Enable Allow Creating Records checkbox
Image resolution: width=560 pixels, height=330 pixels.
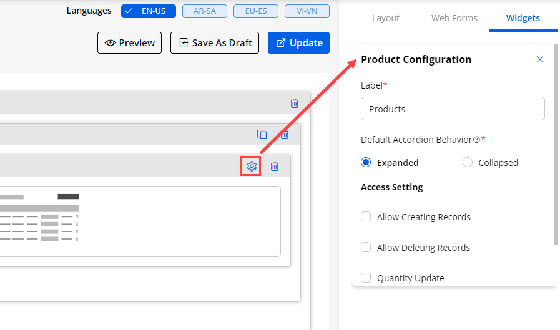pyautogui.click(x=366, y=217)
